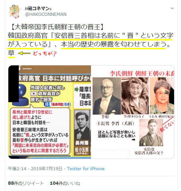Click the red どっちが? annotation text
181x191 pixels.
[45, 54]
